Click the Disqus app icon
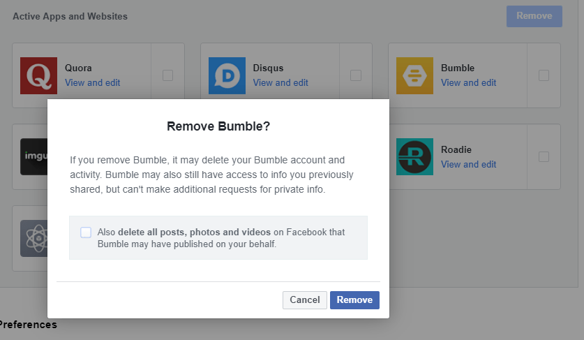 click(227, 75)
